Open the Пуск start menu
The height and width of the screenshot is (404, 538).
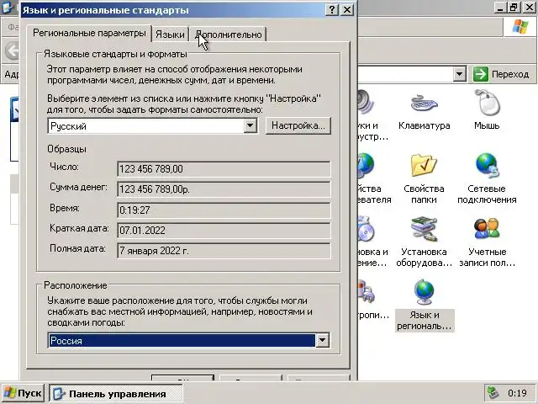23,393
